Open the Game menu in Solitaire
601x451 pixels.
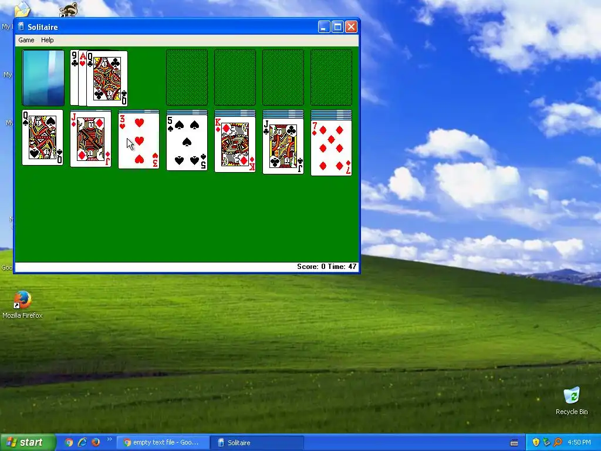click(26, 40)
